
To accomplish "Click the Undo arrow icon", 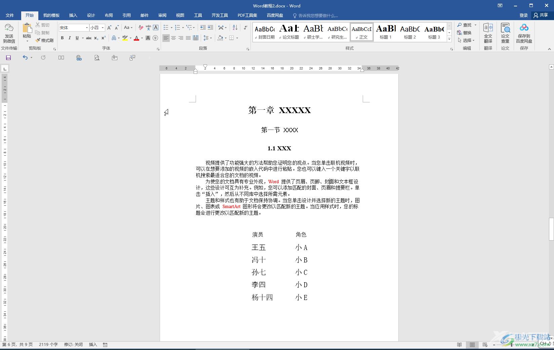I will (25, 58).
